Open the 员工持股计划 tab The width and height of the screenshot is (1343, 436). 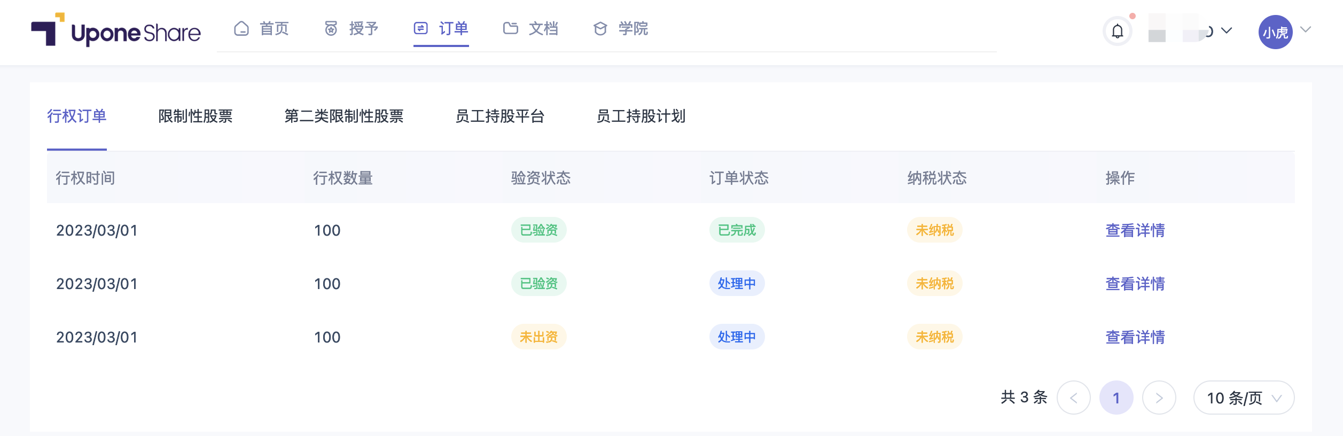(641, 116)
